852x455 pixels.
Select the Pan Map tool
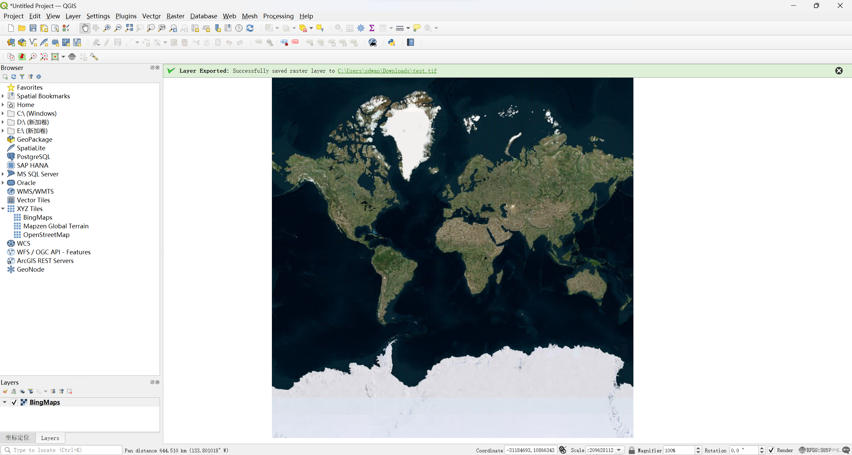(x=85, y=28)
